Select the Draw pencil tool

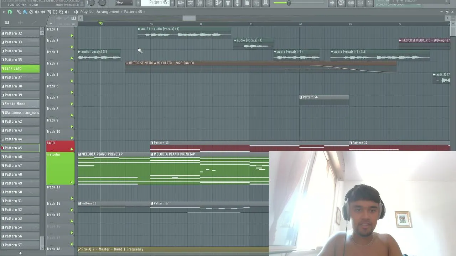[x=19, y=12]
